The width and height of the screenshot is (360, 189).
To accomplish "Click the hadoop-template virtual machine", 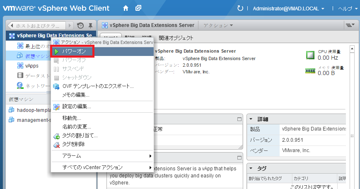I will click(29, 110).
